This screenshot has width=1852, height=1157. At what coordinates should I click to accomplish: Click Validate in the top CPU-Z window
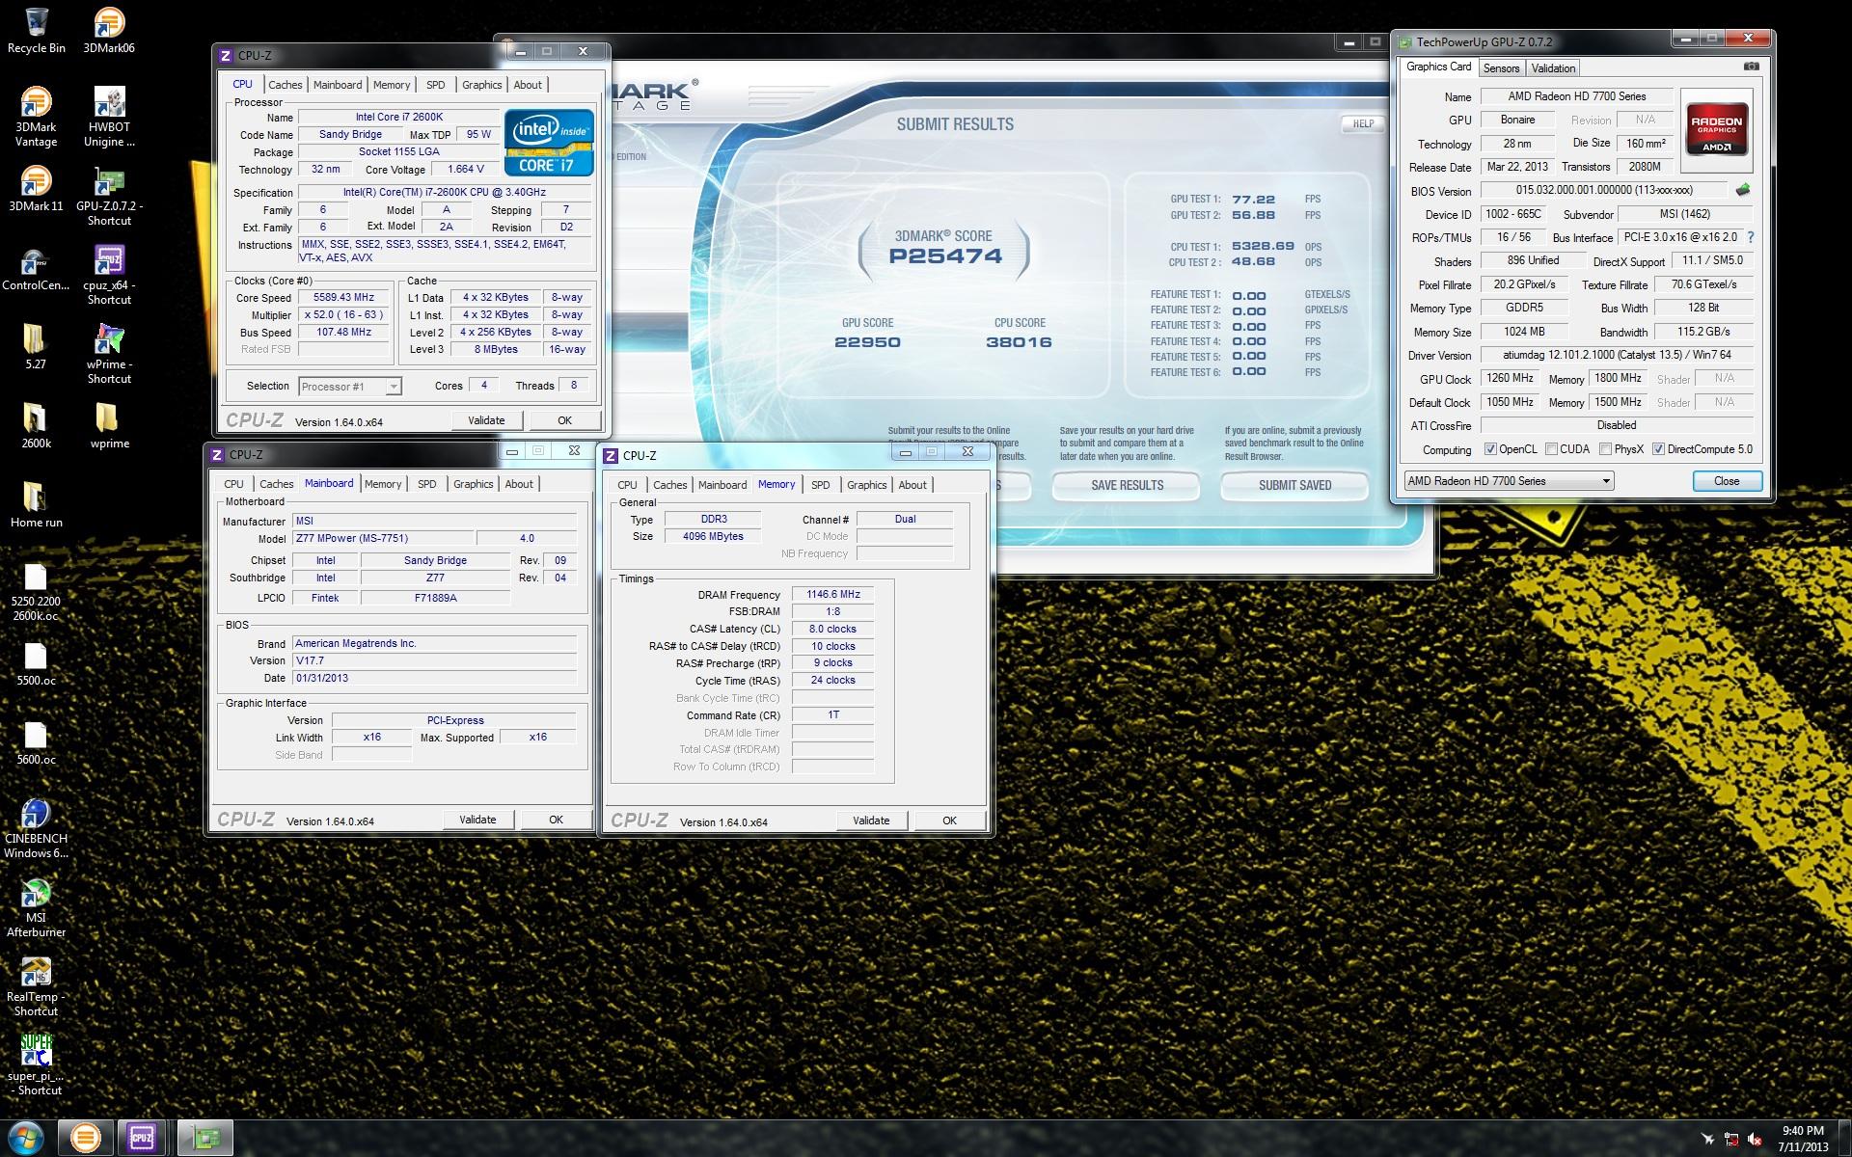(x=486, y=420)
